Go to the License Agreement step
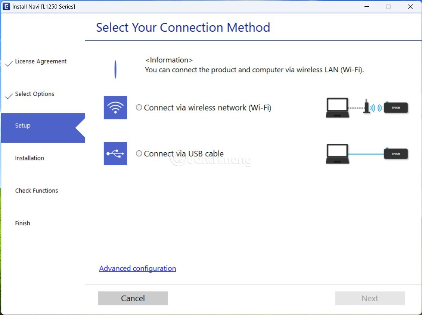422x315 pixels. click(x=41, y=61)
